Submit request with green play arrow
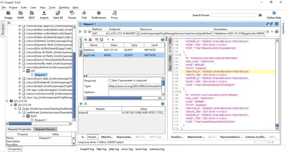The image size is (286, 152). 80,32
